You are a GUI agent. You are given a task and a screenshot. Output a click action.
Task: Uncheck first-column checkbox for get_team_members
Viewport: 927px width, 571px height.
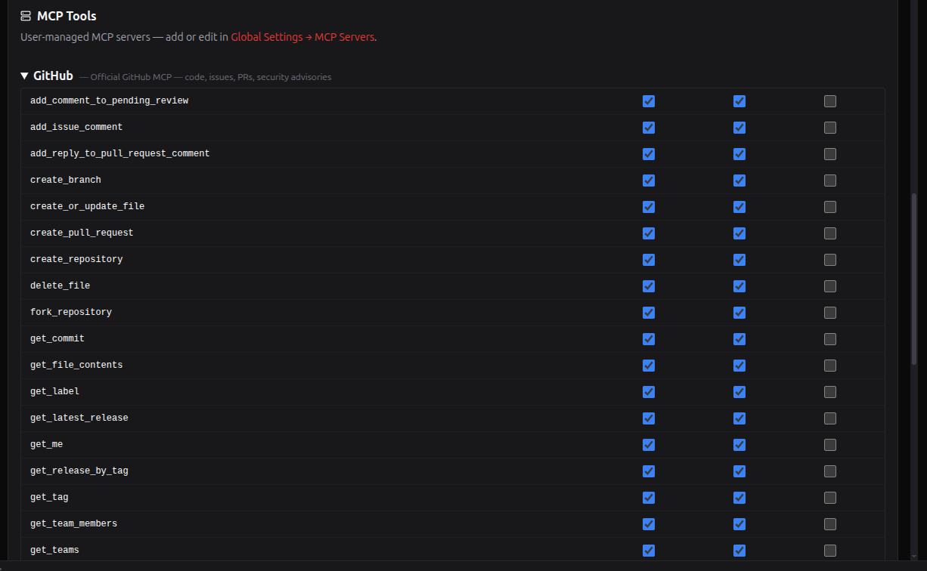point(649,524)
